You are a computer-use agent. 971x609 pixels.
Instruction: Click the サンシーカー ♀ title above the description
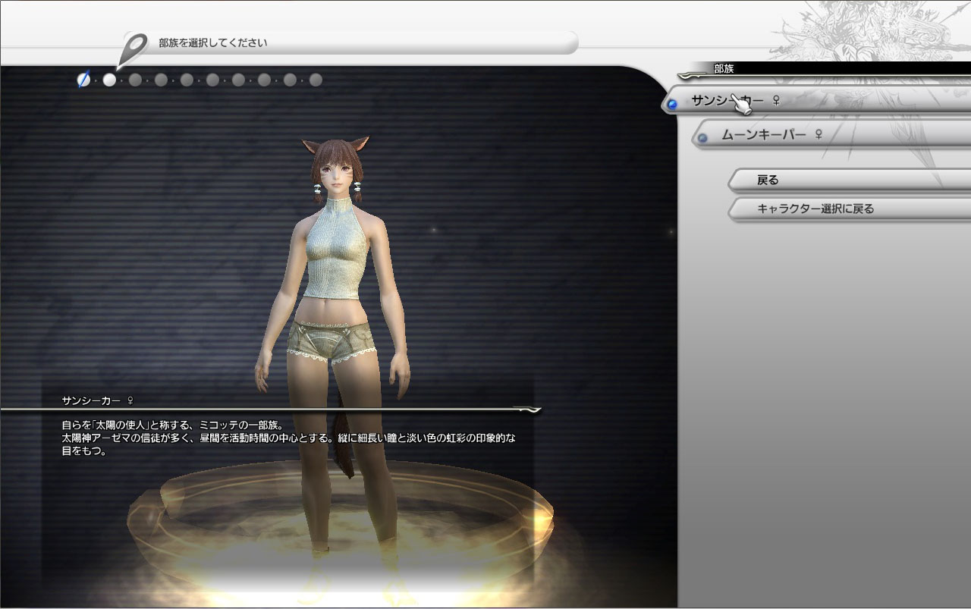pos(98,400)
